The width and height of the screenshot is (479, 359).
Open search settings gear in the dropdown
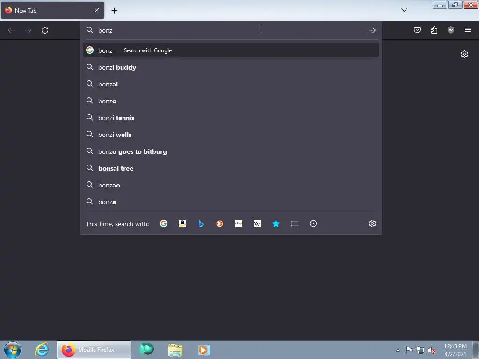(372, 223)
